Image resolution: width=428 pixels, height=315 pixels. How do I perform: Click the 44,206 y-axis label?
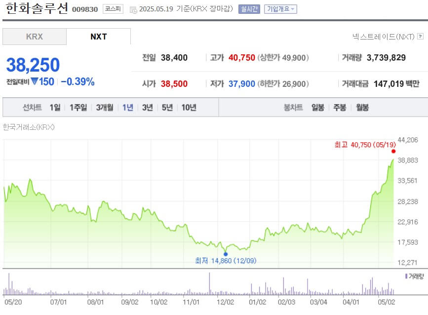click(408, 140)
